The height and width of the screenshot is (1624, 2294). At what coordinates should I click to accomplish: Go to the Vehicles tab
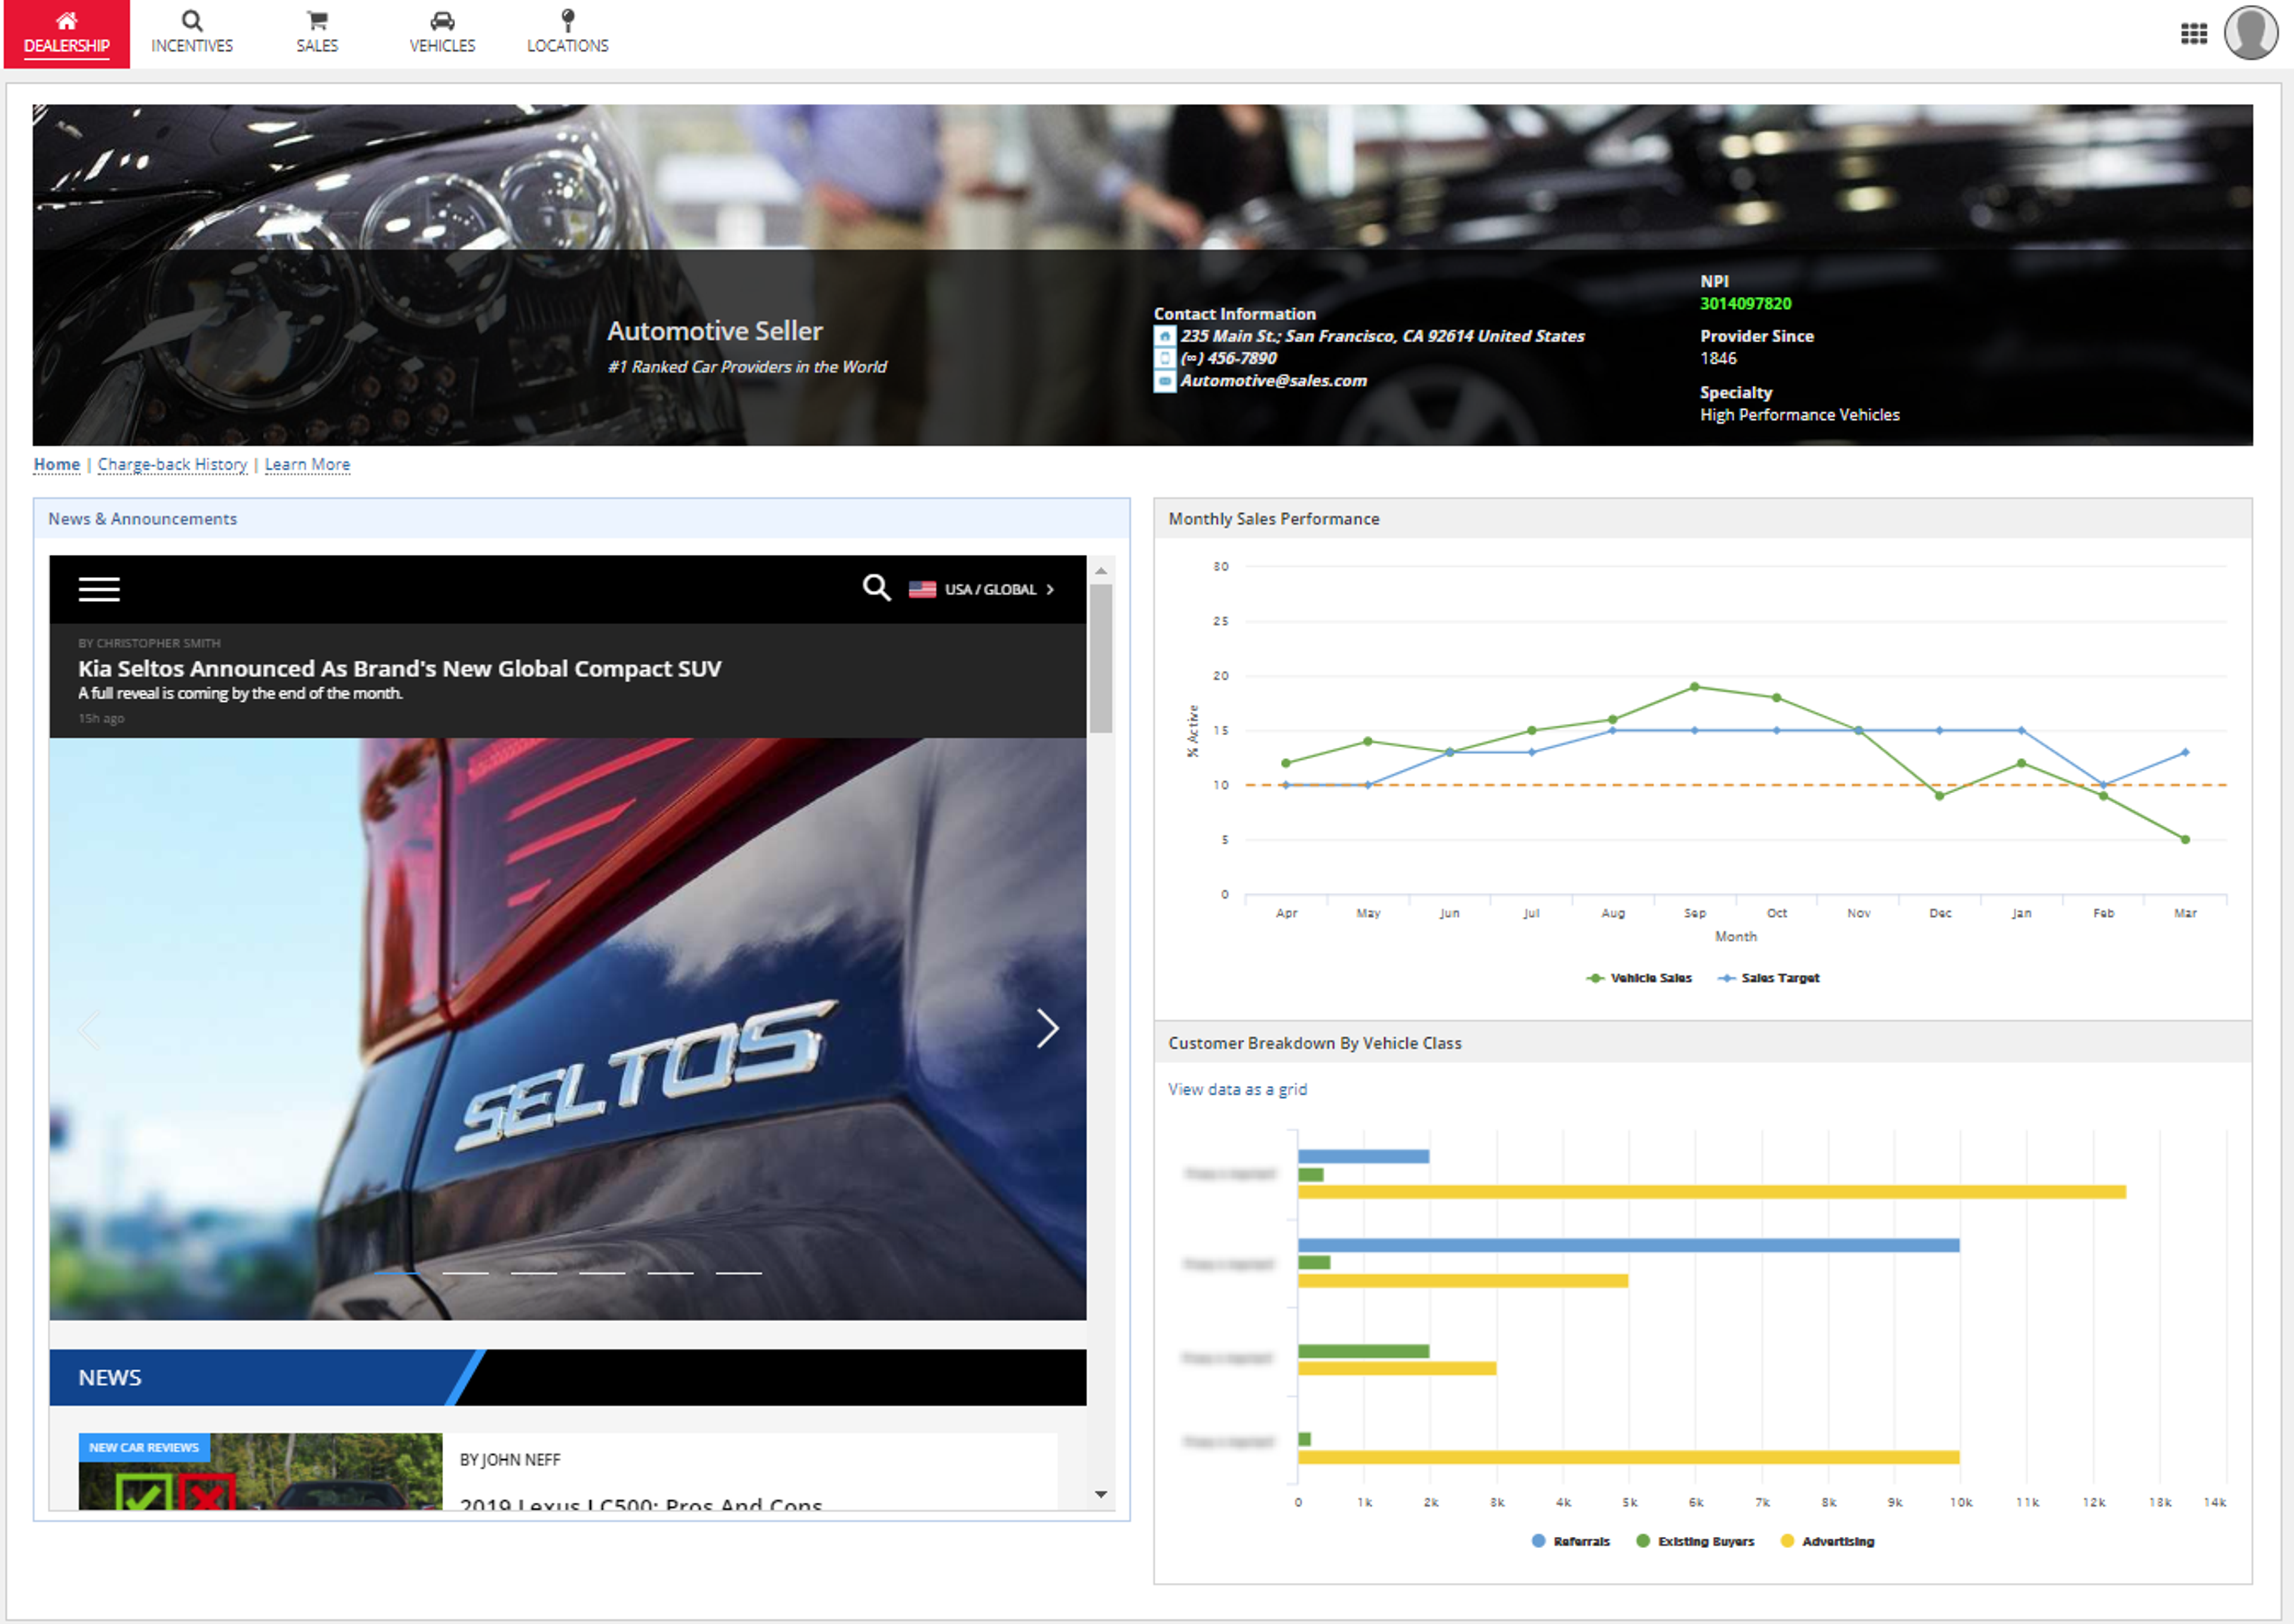coord(442,34)
